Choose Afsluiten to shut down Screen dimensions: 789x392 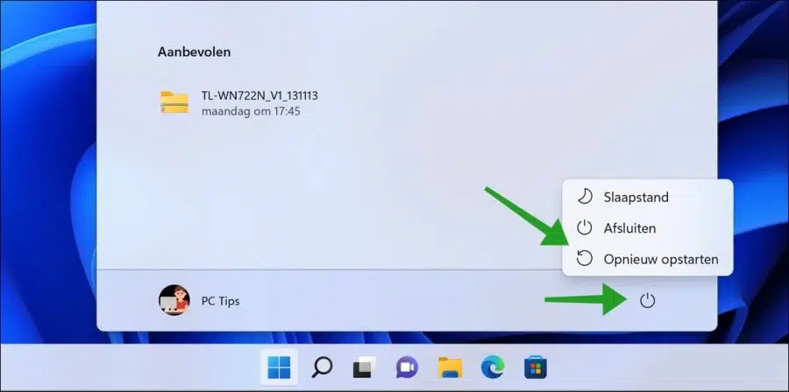[647, 227]
